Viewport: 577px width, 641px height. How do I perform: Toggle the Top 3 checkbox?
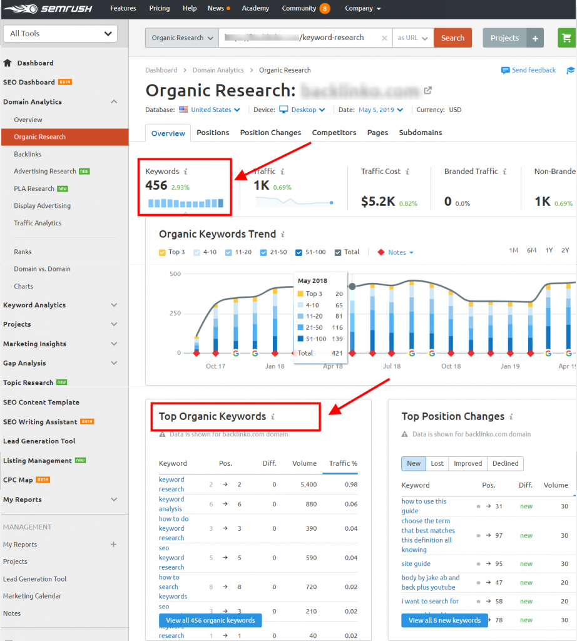[162, 253]
